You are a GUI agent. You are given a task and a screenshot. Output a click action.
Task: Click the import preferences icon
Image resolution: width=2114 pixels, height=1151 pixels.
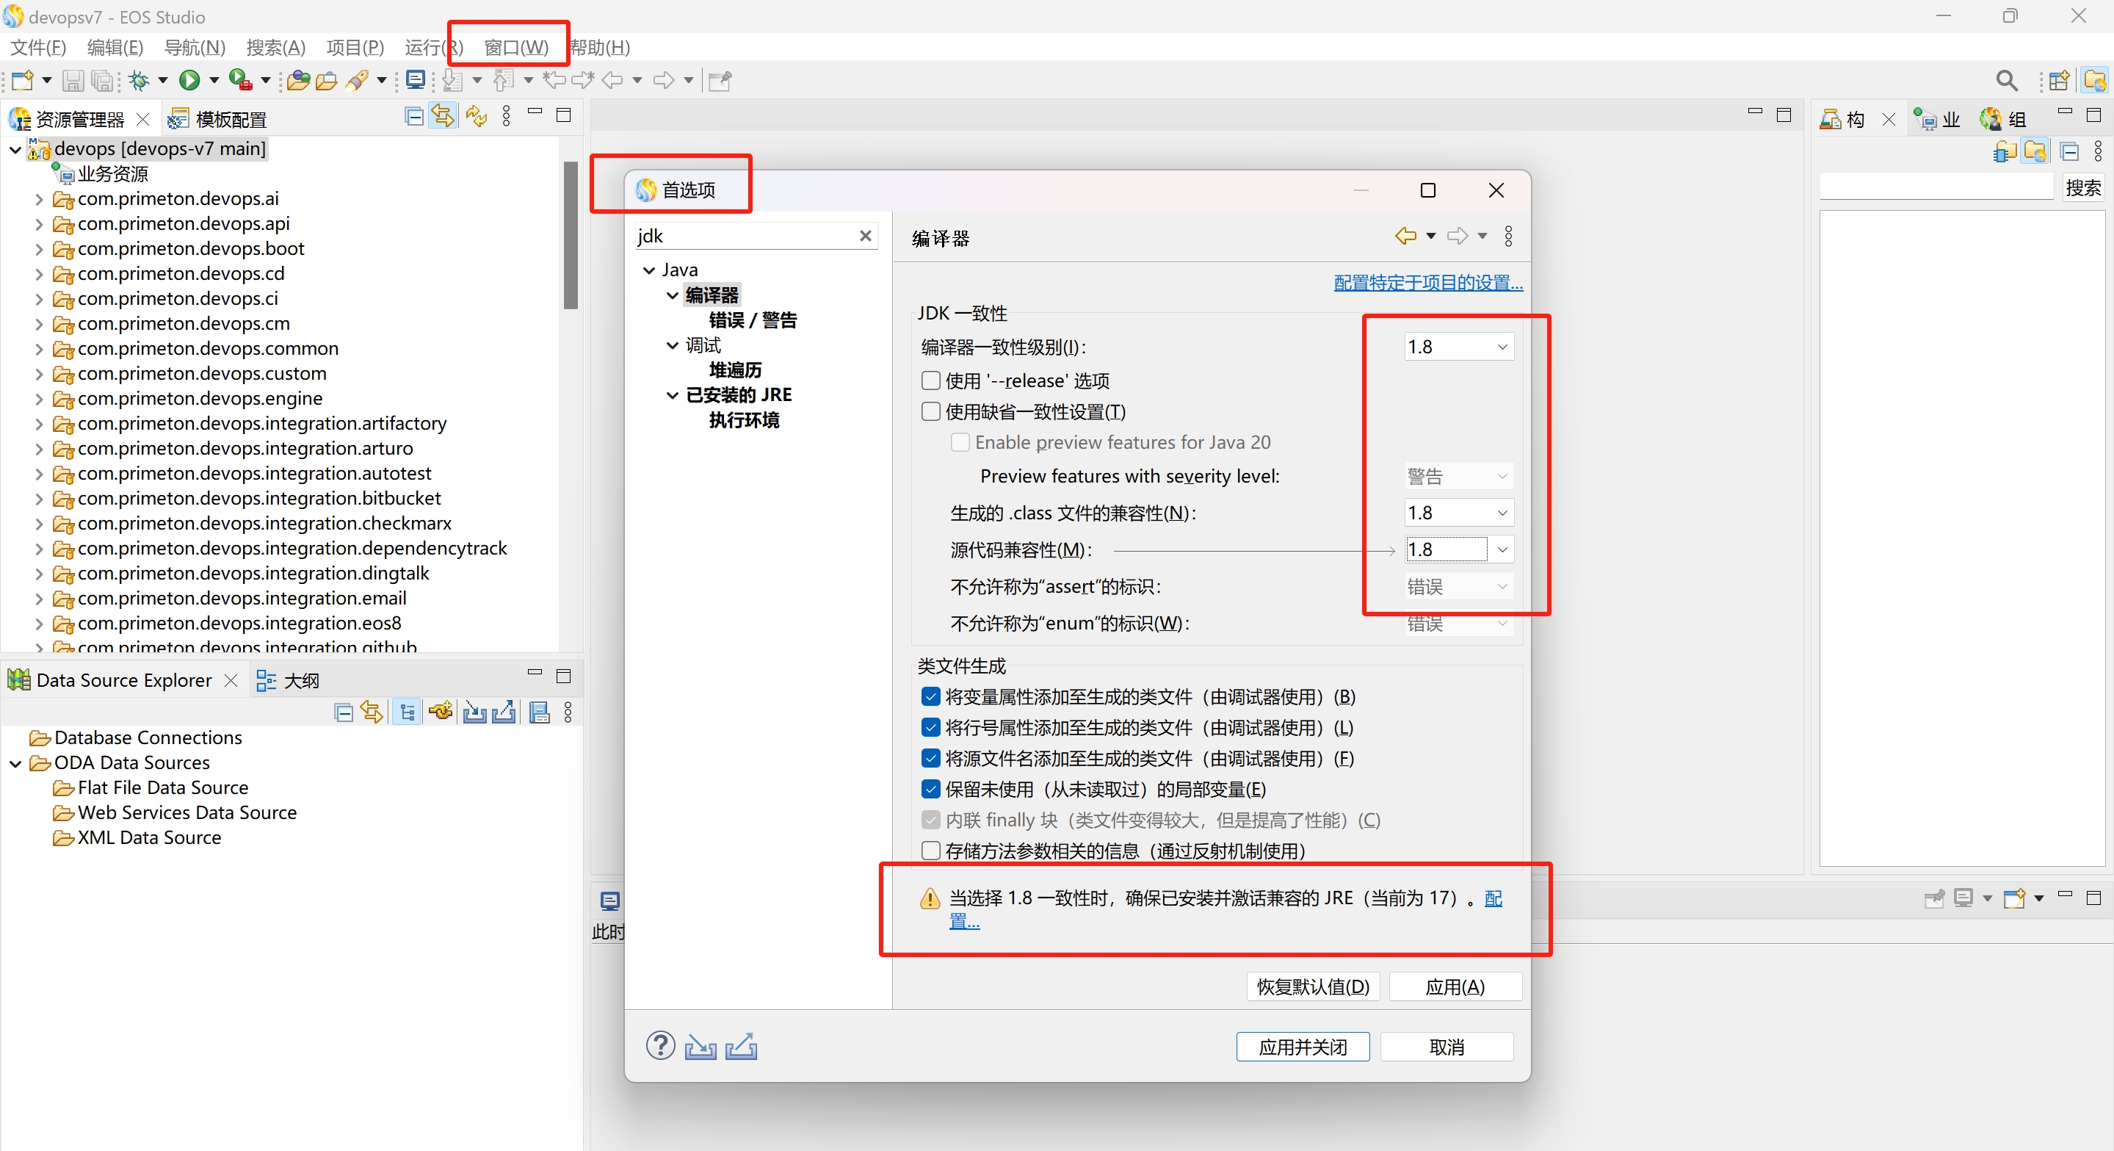[700, 1046]
